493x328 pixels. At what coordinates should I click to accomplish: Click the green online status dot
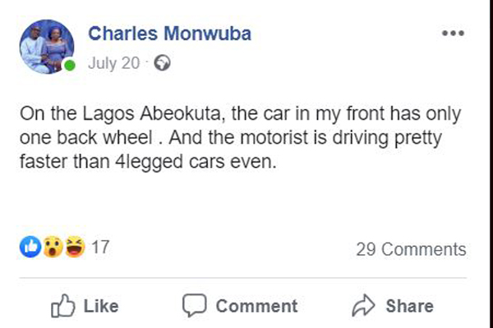pos(70,65)
